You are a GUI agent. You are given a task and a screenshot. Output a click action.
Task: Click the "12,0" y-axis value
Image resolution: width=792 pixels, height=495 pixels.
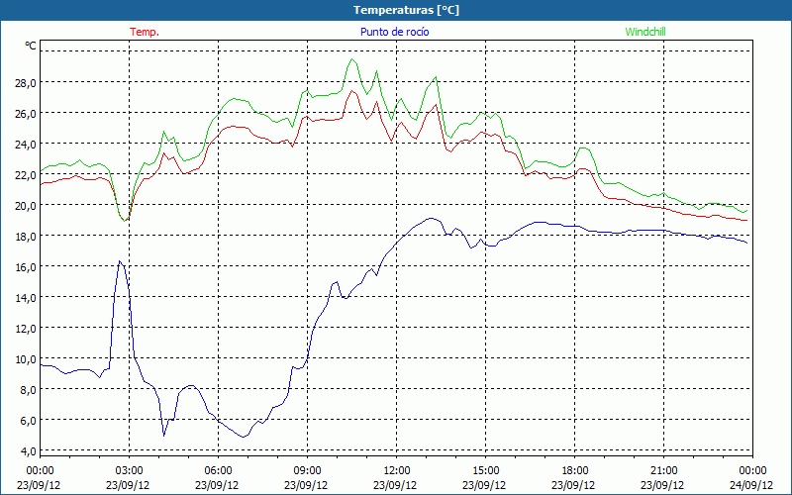25,329
